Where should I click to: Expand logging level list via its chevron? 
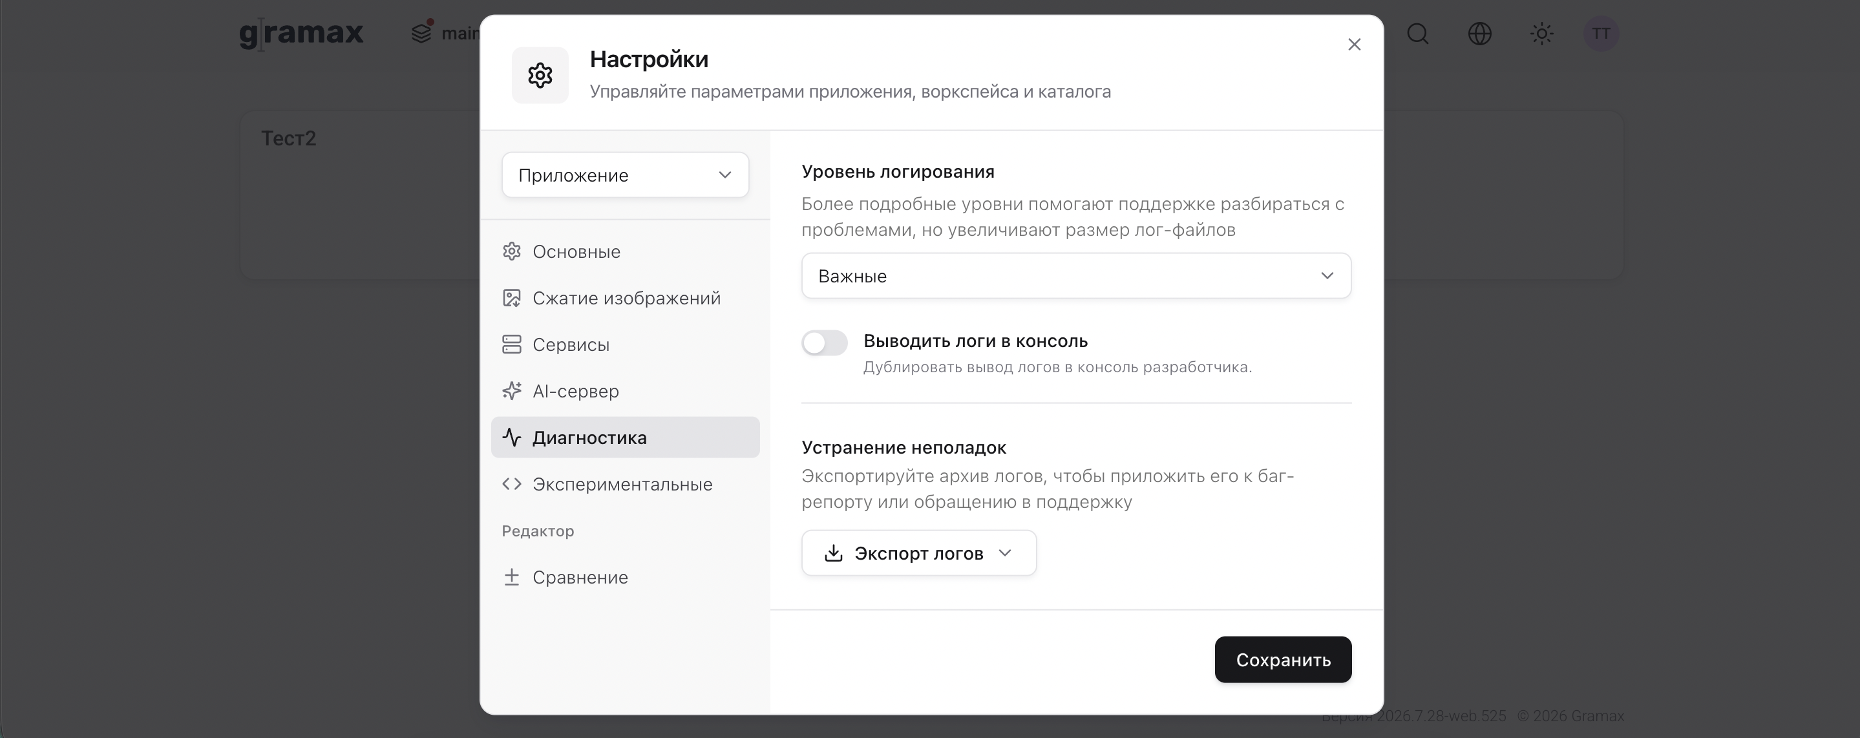click(x=1327, y=276)
